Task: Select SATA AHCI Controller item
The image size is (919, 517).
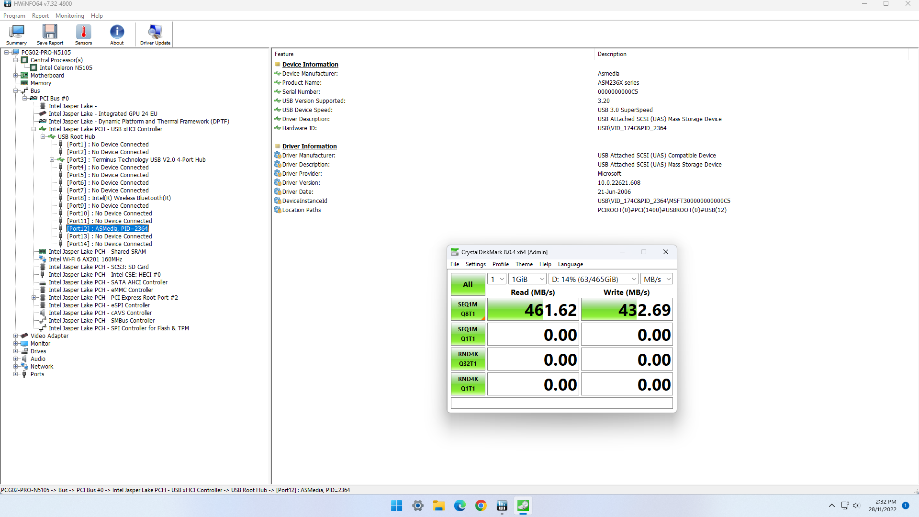Action: click(x=108, y=282)
